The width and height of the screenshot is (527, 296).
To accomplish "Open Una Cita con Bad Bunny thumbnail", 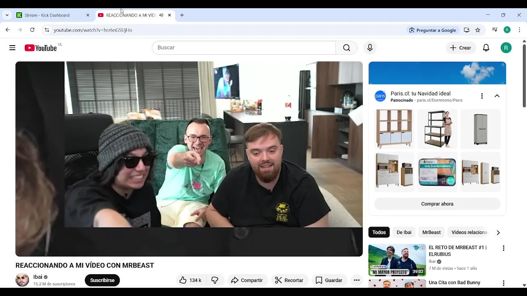I will 397,284.
